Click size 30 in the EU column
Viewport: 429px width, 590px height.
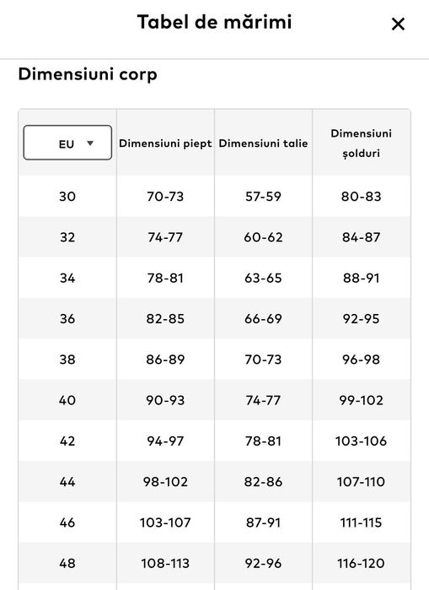67,196
